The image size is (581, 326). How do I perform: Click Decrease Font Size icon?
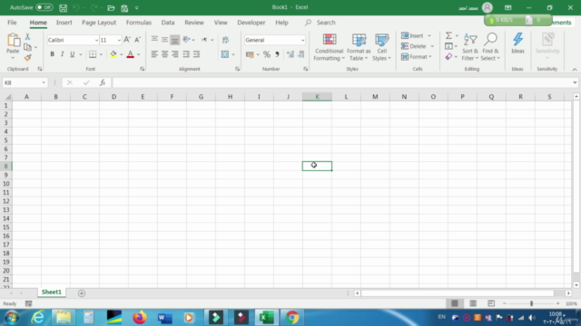tap(137, 40)
